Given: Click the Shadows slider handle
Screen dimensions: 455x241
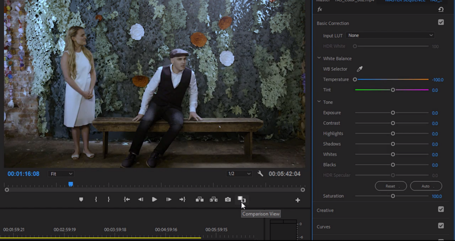Looking at the screenshot, I should (x=393, y=144).
